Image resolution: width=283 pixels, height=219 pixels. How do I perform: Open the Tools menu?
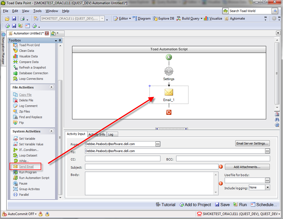37,11
